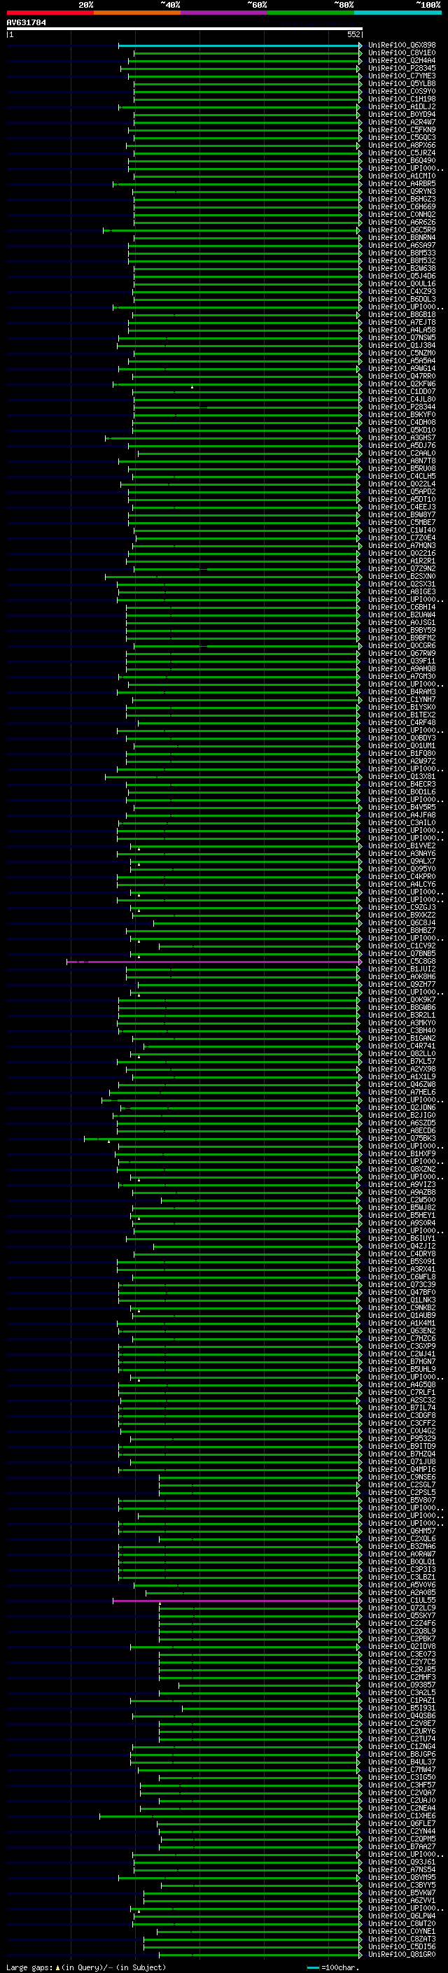The image size is (448, 1973).
Task: Select the UniRef100_C5FKN9 label
Action: (x=402, y=130)
